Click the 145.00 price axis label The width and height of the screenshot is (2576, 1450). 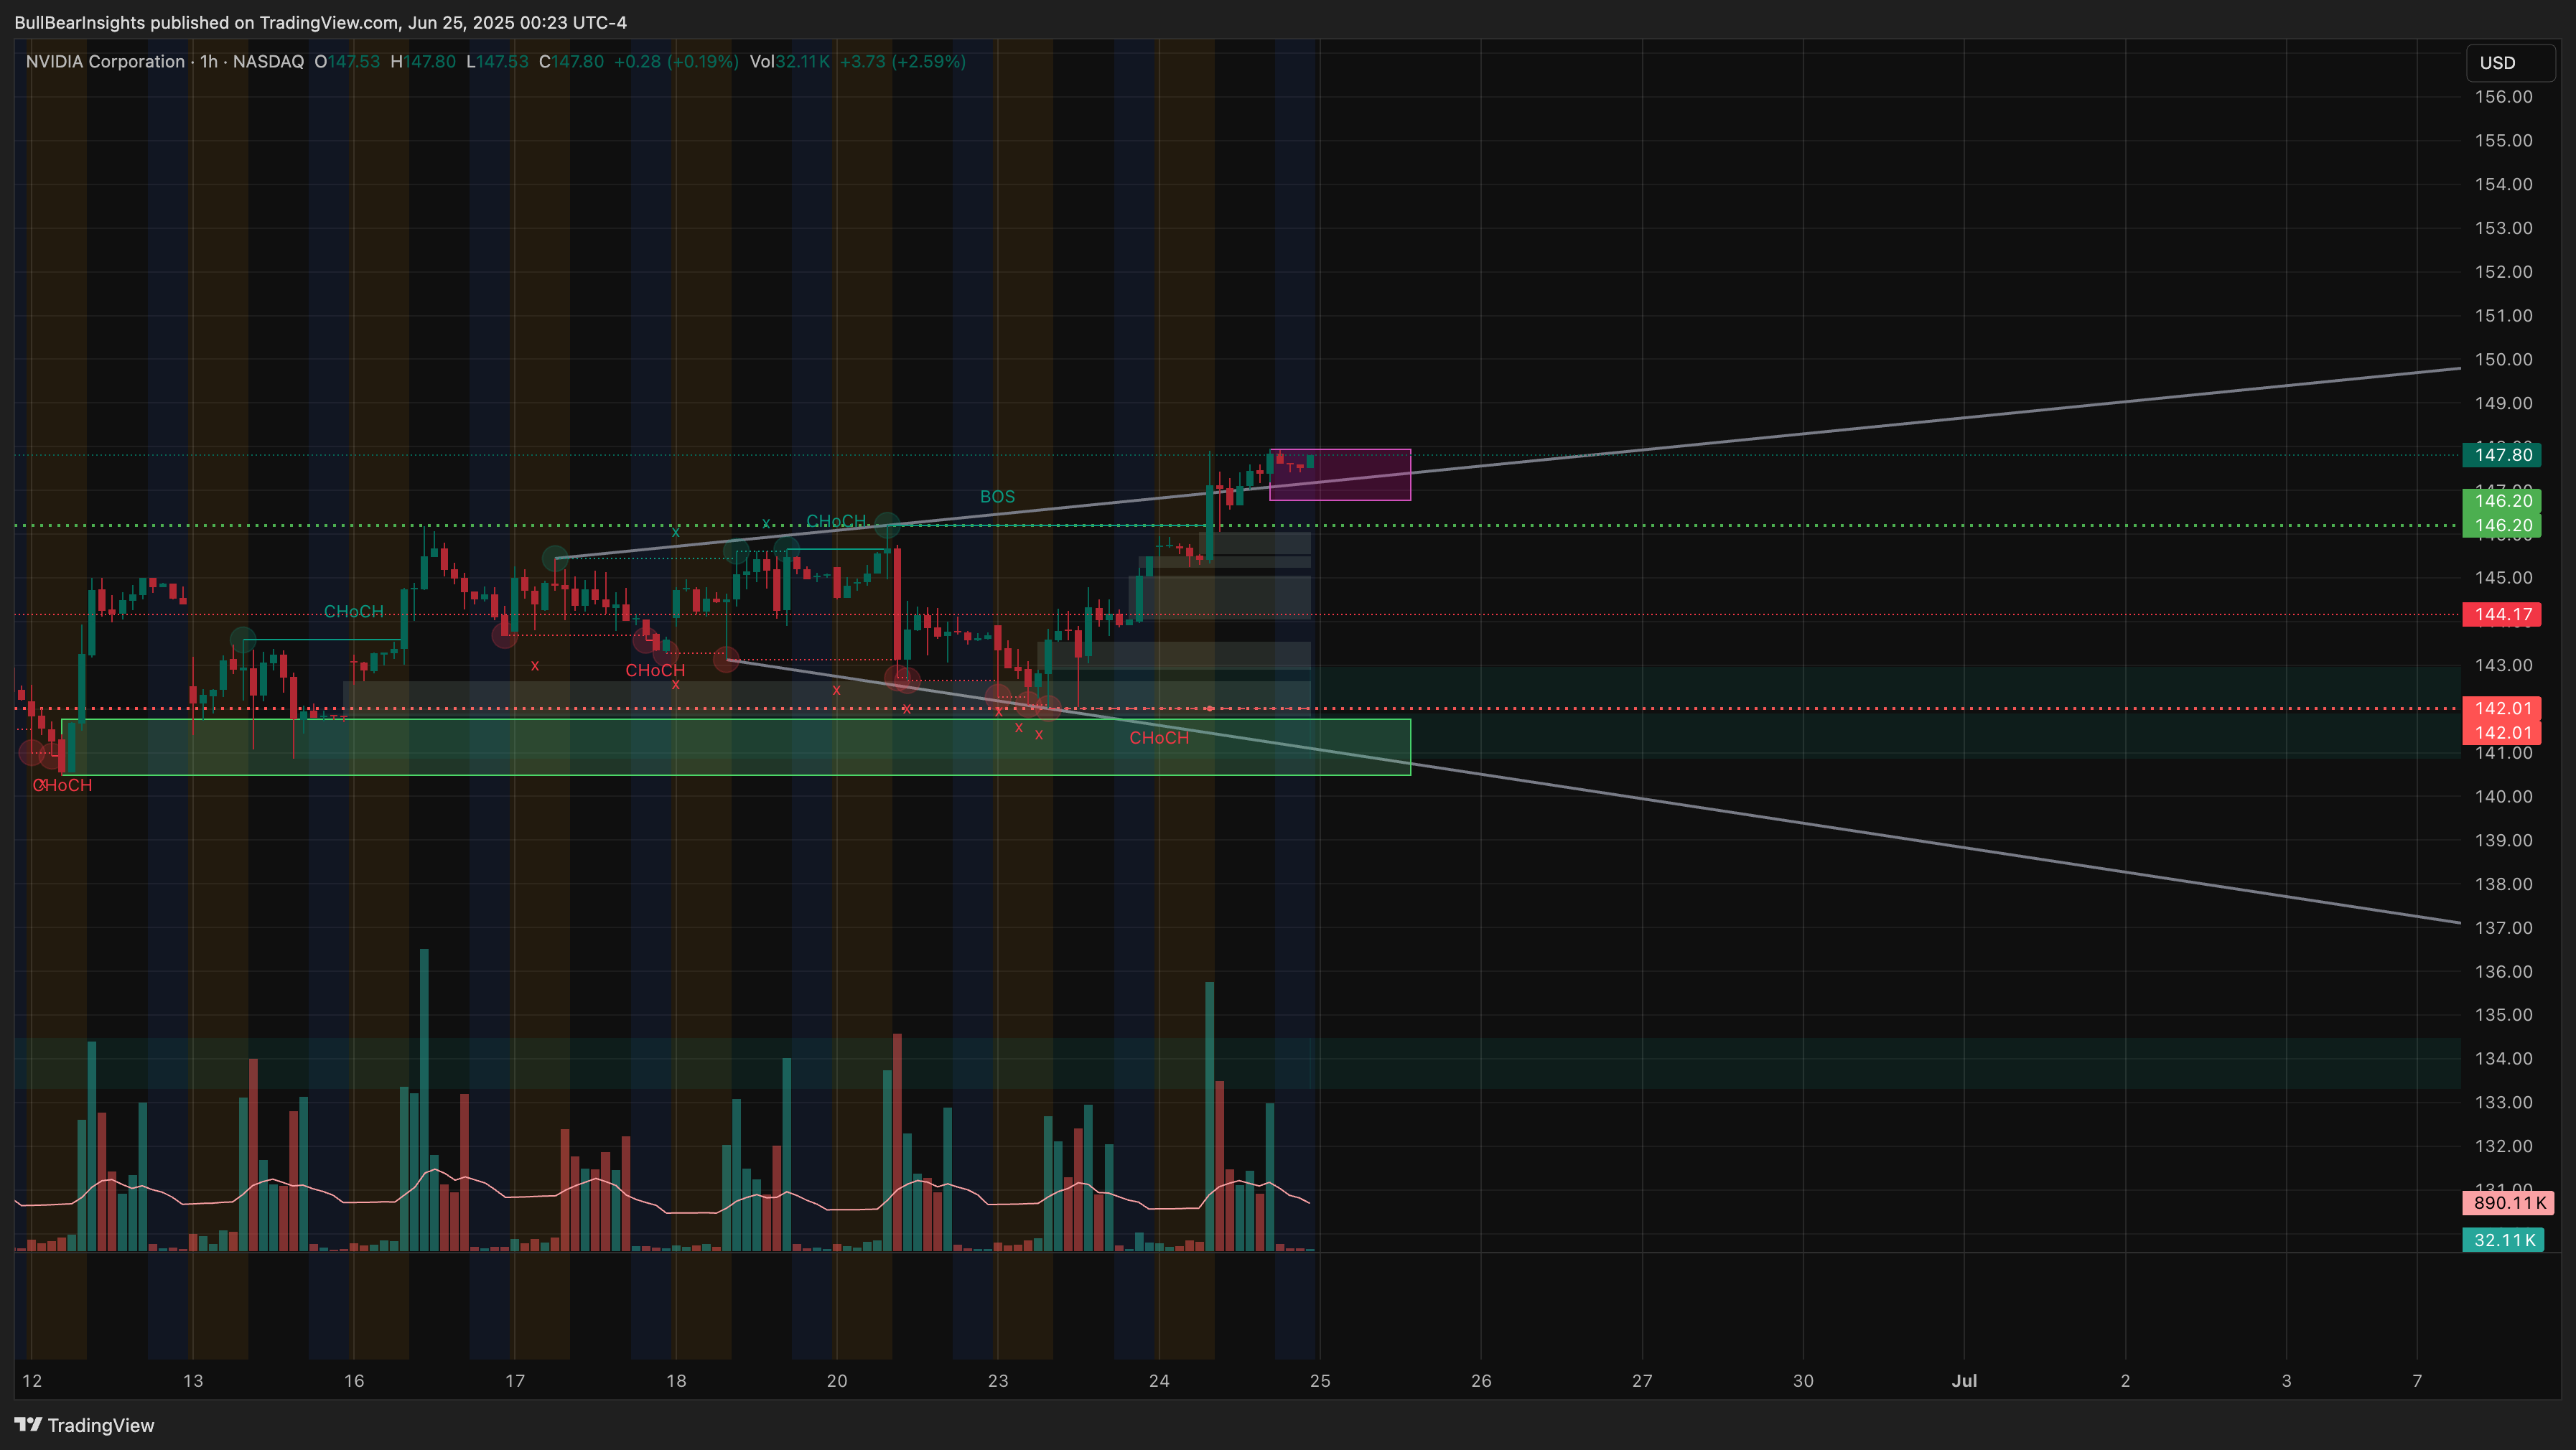[x=2503, y=578]
